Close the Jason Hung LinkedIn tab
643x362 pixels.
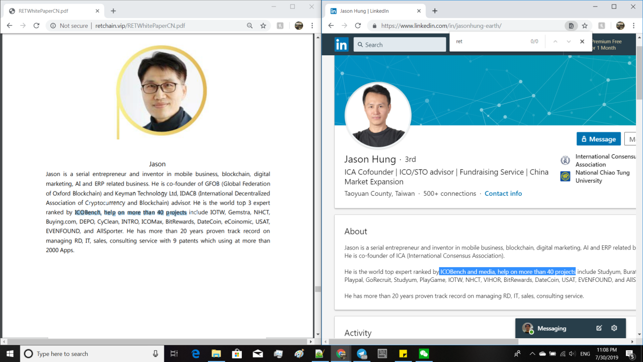[419, 11]
